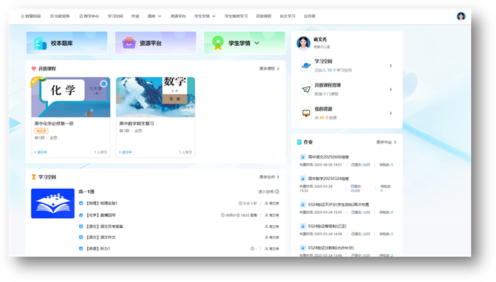This screenshot has width=496, height=282.
Task: Click the 进入空间 circle arrow icon
Action: point(277,192)
